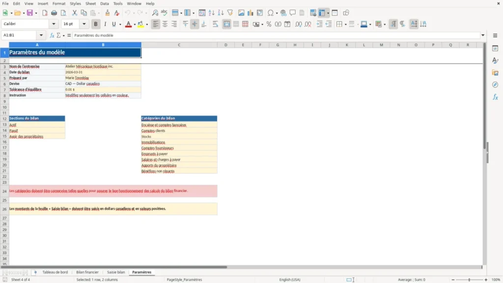Viewport: 503px width, 283px height.
Task: Open the font size dropdown
Action: (x=84, y=24)
